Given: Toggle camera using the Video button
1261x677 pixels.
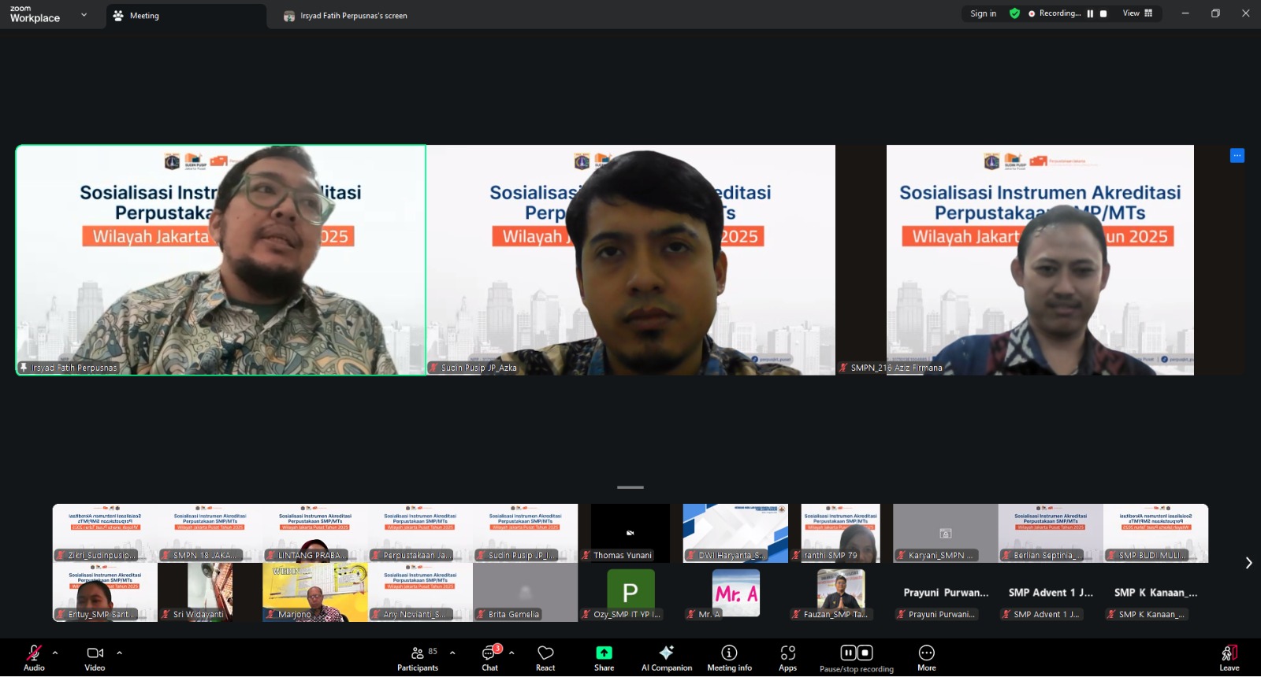Looking at the screenshot, I should pos(95,657).
